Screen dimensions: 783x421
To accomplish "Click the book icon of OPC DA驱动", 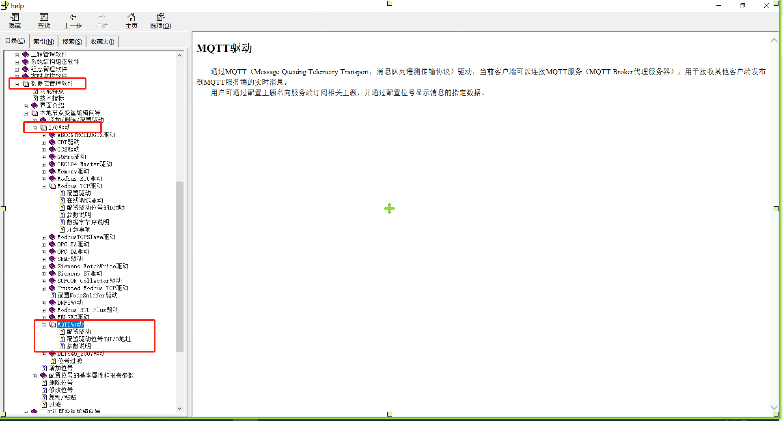I will tap(52, 251).
